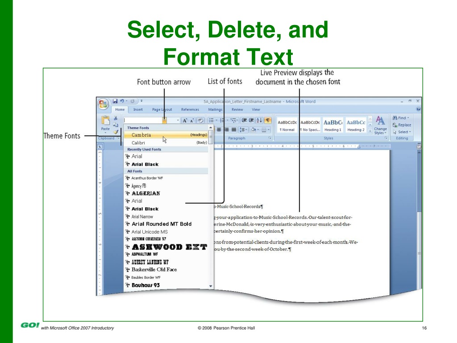The width and height of the screenshot is (457, 343).
Task: Click font list scroll up arrow
Action: tap(211, 127)
